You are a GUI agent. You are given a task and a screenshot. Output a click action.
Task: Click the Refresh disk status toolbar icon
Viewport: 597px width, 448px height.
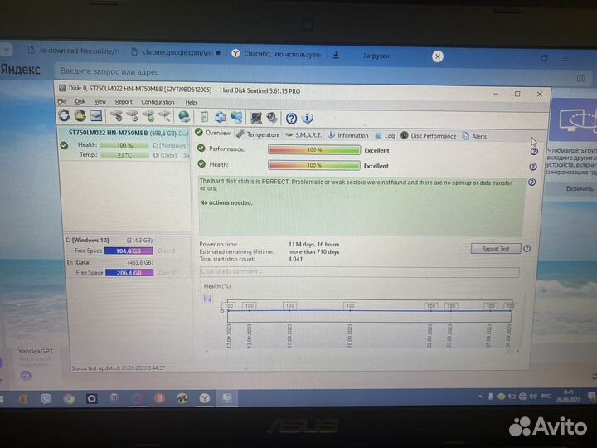coord(64,115)
